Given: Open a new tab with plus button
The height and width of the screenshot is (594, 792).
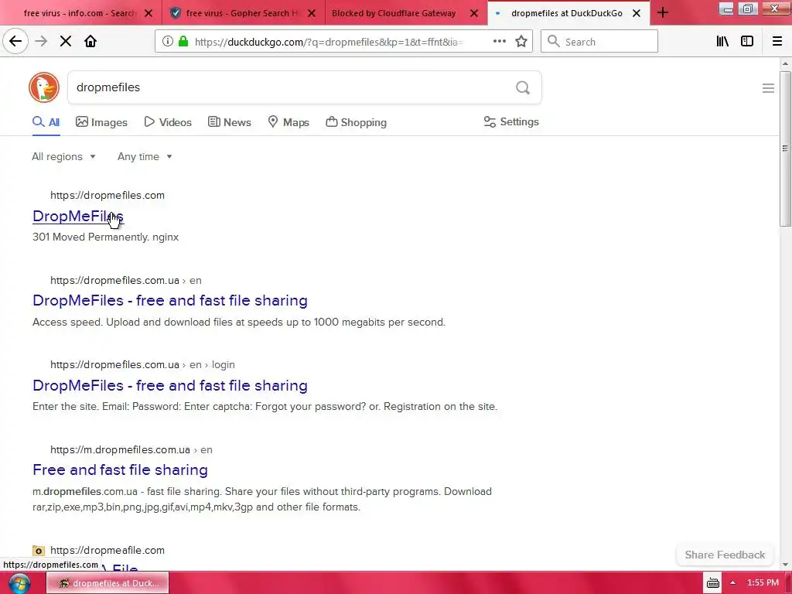Looking at the screenshot, I should [663, 12].
